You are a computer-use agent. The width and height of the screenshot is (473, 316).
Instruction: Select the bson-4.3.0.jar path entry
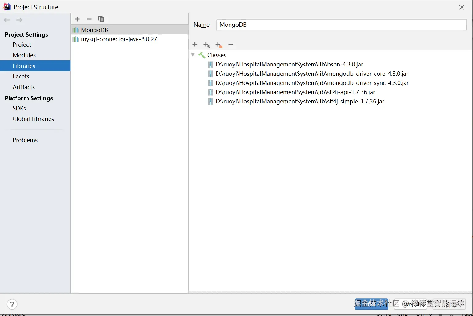[289, 64]
